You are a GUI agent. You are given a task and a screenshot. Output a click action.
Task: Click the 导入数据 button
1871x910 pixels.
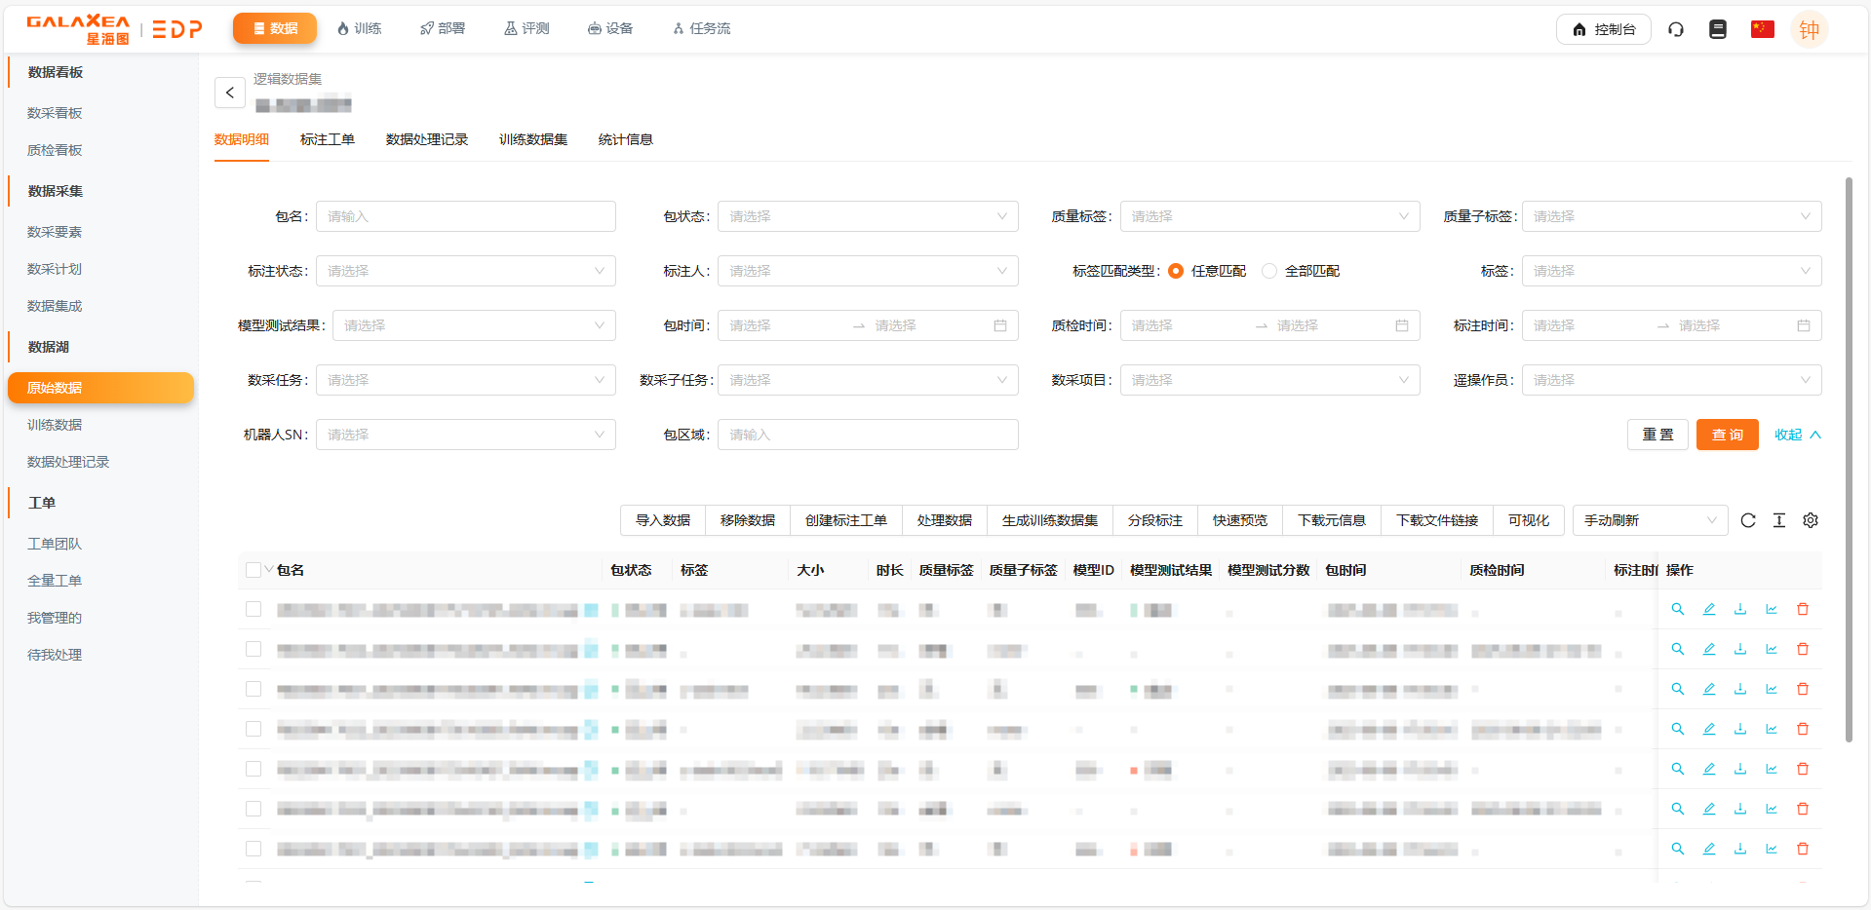[663, 520]
